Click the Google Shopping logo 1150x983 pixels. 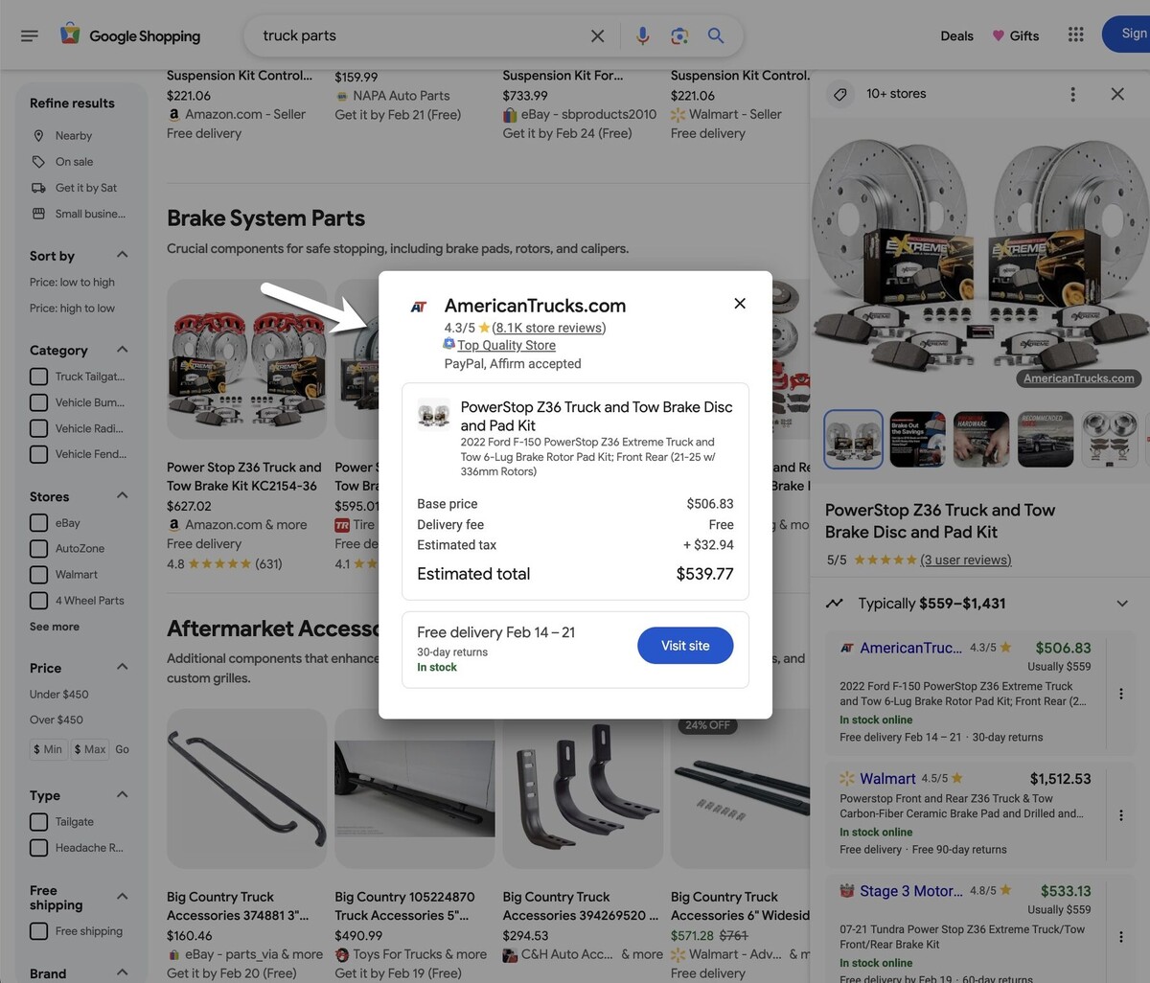pyautogui.click(x=130, y=35)
